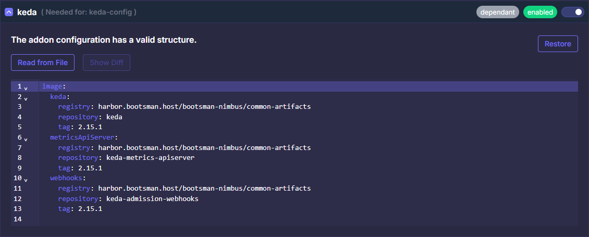The height and width of the screenshot is (237, 589).
Task: Click the keda addon title
Action: click(x=27, y=12)
